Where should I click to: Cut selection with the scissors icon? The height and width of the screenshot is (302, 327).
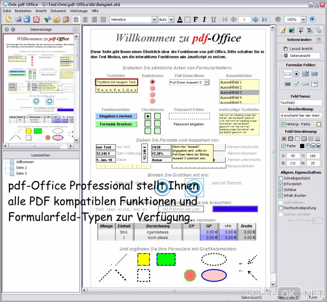(48, 20)
